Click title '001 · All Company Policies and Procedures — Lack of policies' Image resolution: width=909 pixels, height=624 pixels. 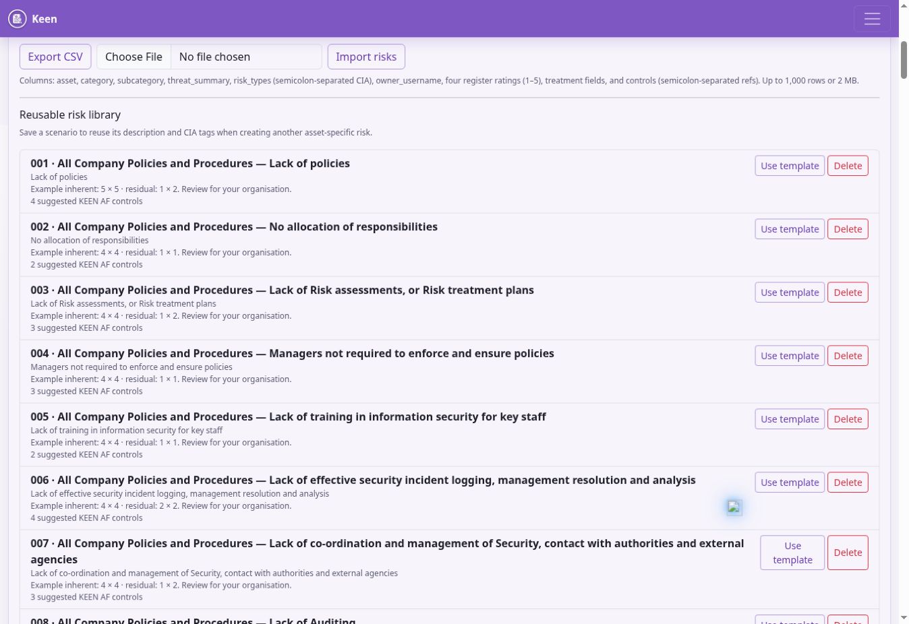pyautogui.click(x=190, y=163)
